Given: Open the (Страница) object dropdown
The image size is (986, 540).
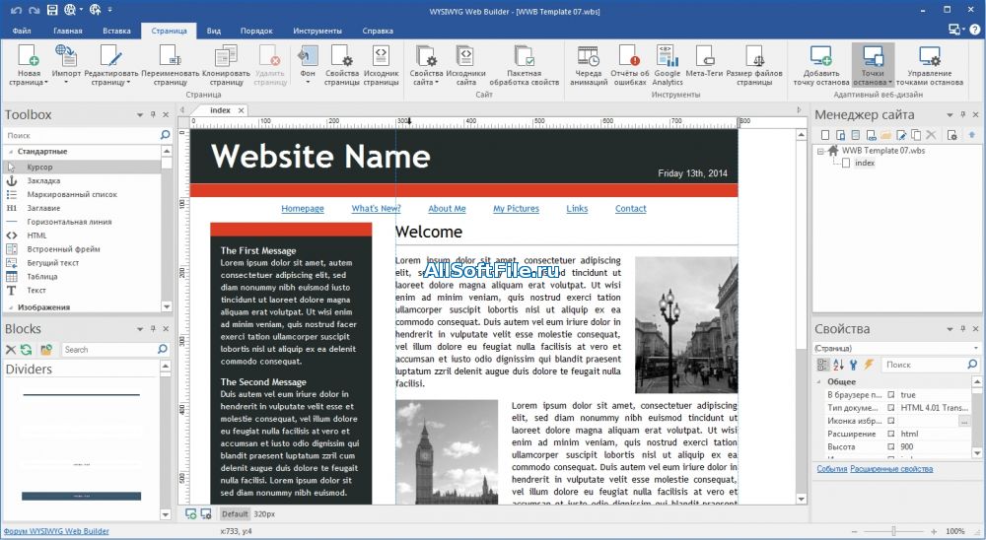Looking at the screenshot, I should tap(976, 348).
